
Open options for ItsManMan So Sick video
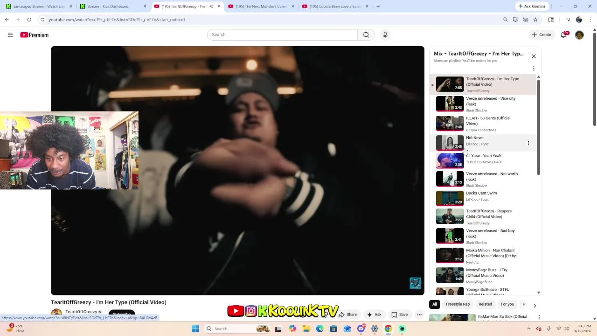tap(539, 317)
